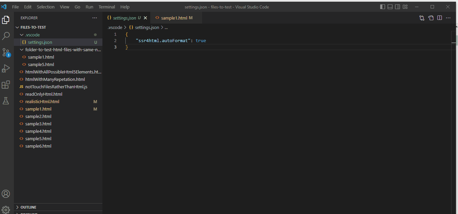458x214 pixels.
Task: Open sample6.html file
Action: click(x=58, y=146)
